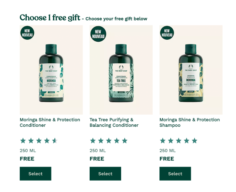236x192 pixels.
Task: Click the Choose 1 free gift heading
Action: click(50, 18)
